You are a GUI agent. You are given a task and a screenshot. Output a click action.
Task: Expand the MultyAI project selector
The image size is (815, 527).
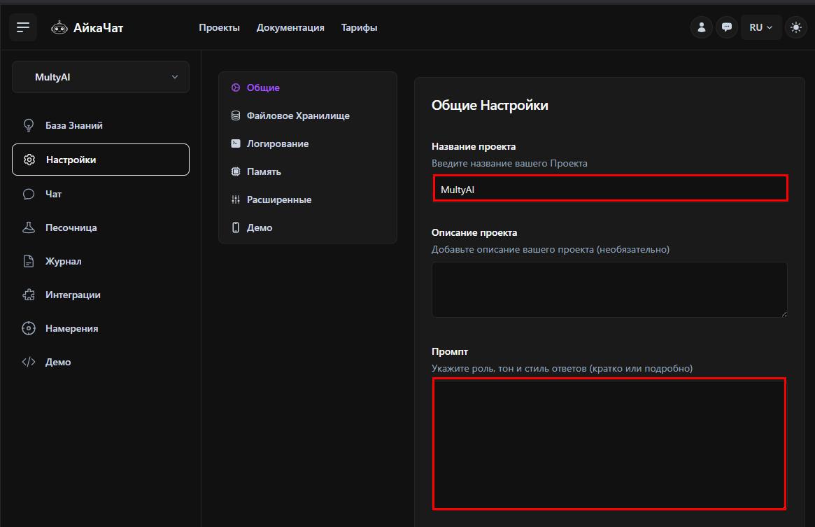click(101, 77)
